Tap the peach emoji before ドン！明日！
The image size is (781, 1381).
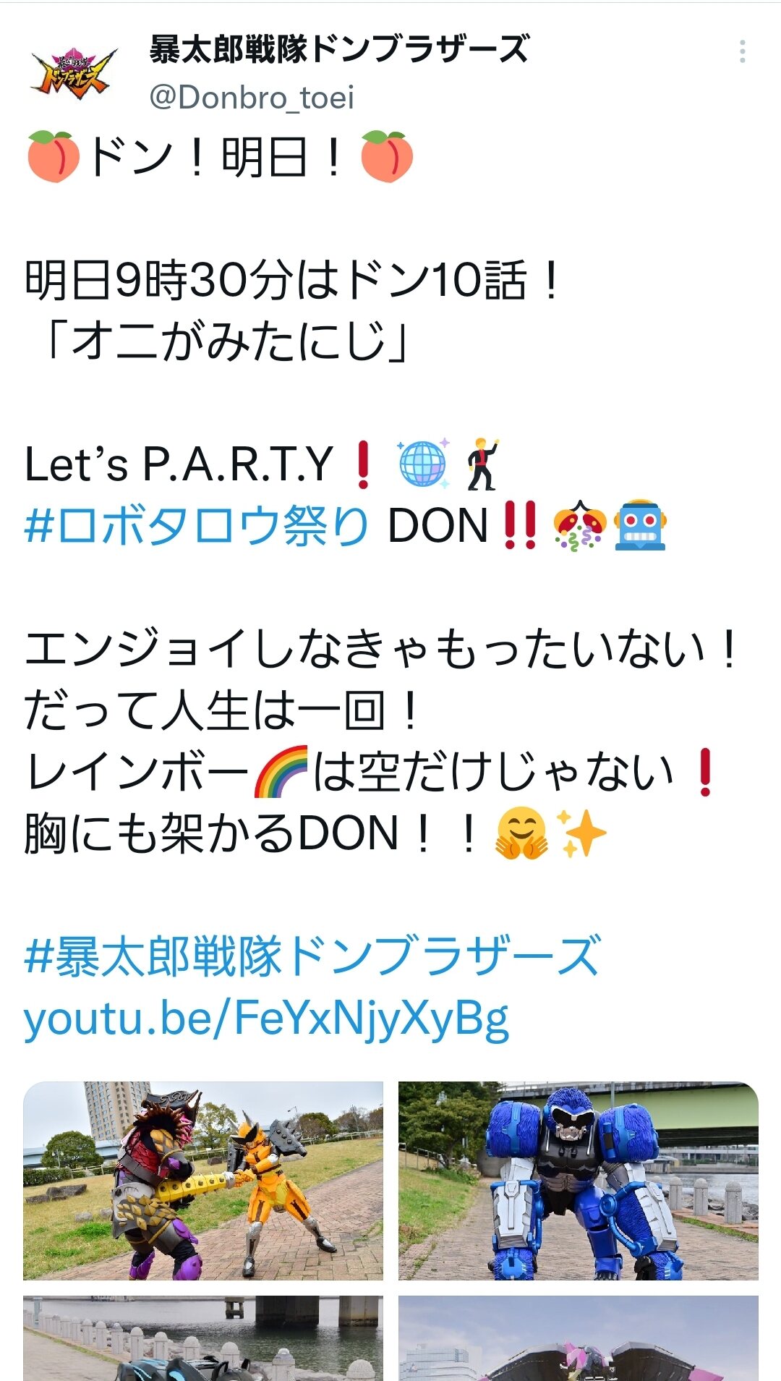point(53,156)
